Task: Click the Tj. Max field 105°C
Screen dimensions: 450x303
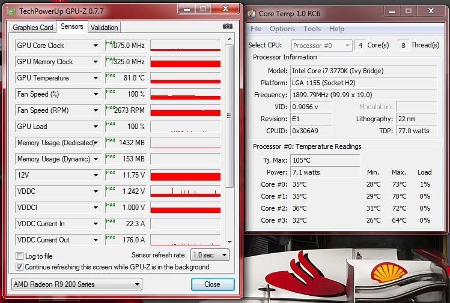Action: tap(325, 160)
